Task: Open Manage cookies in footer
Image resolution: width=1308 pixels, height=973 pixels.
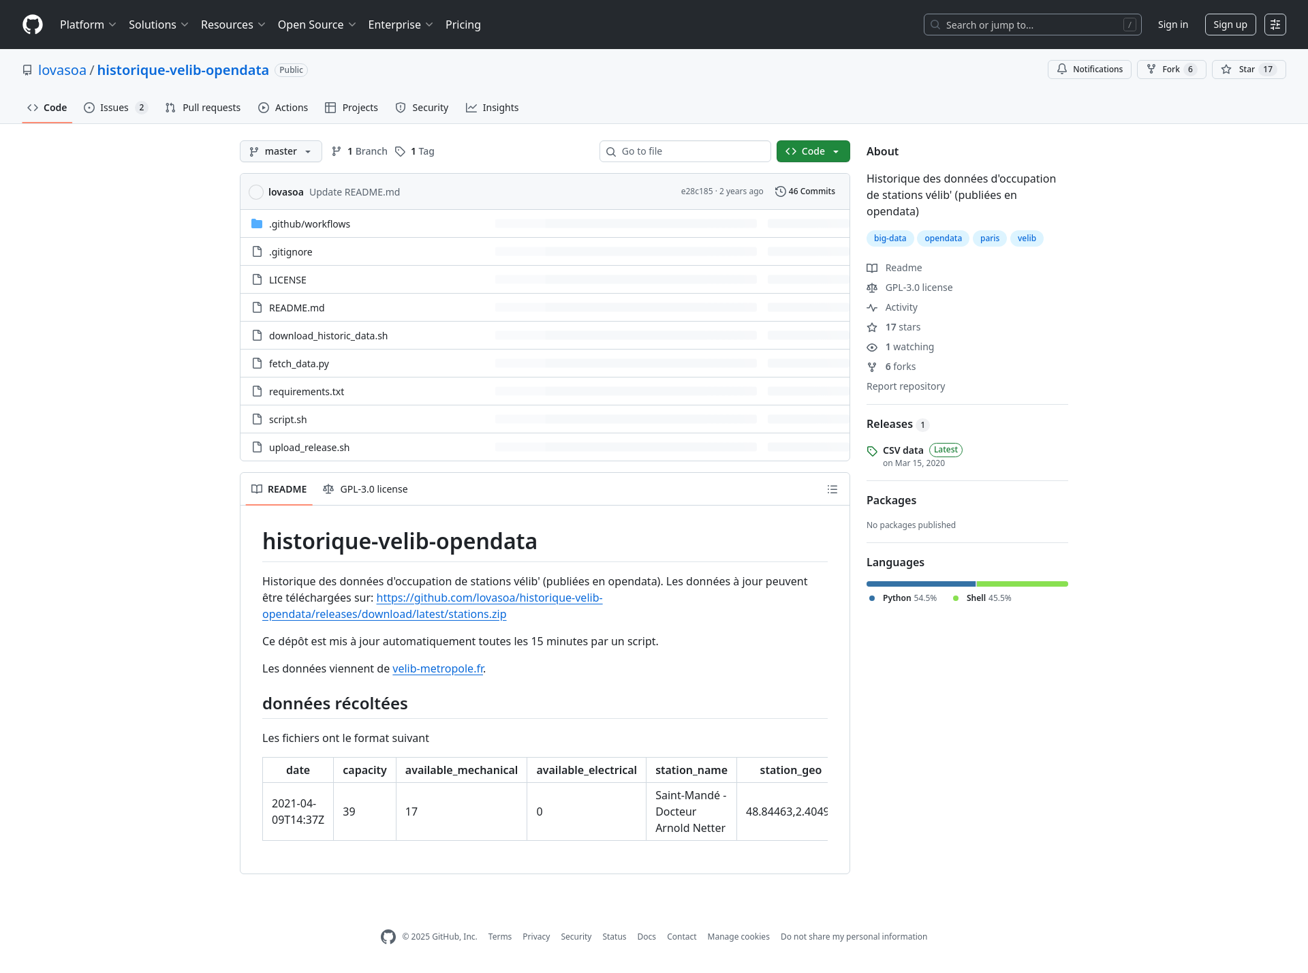Action: pos(738,937)
